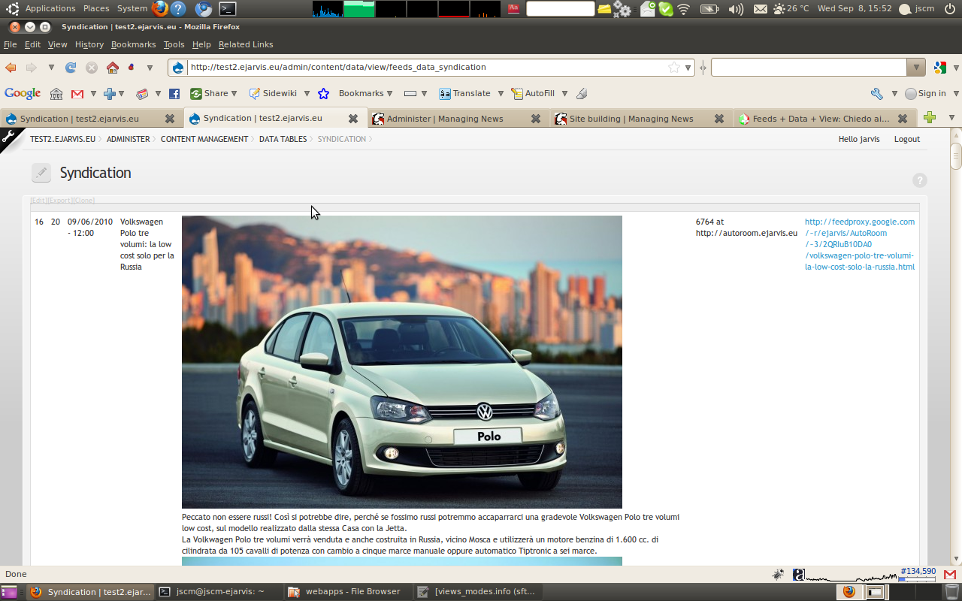Open the volume control in system tray
Screen dimensions: 962x601
click(736, 9)
